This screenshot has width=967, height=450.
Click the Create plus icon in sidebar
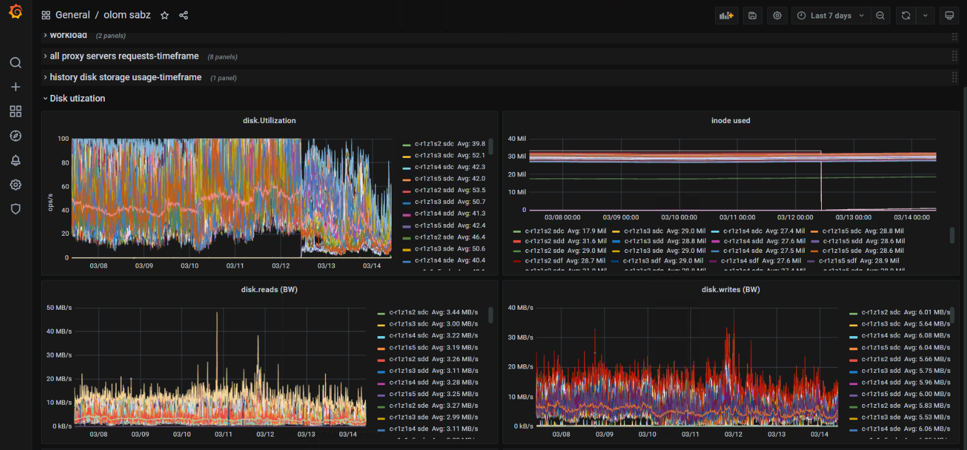16,87
